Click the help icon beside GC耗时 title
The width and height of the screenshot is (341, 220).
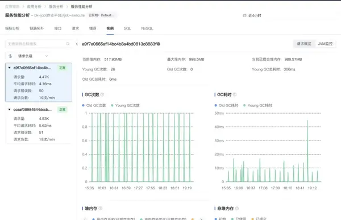(235, 94)
